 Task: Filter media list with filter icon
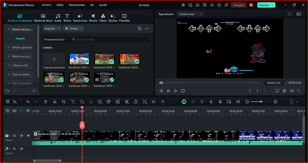coord(140,28)
